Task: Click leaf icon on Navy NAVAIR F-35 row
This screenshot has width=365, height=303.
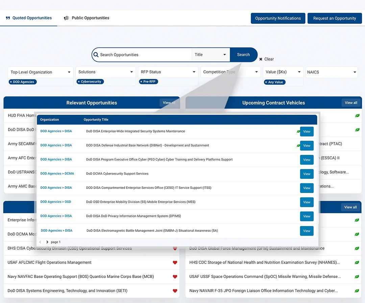Action: click(357, 291)
